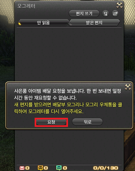Click the count next to red envelope

click(x=27, y=168)
